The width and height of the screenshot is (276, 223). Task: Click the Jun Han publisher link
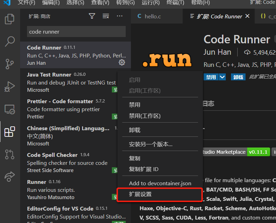pyautogui.click(x=217, y=52)
